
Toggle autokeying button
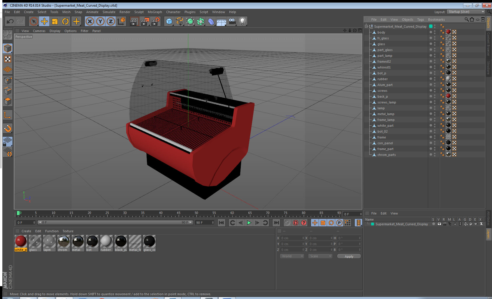[296, 223]
